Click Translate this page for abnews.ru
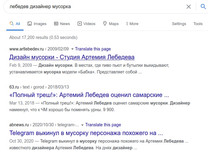The image size is (208, 158). pos(103,125)
